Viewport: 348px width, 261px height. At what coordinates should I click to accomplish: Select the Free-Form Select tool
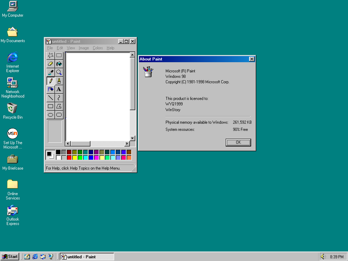coord(50,55)
